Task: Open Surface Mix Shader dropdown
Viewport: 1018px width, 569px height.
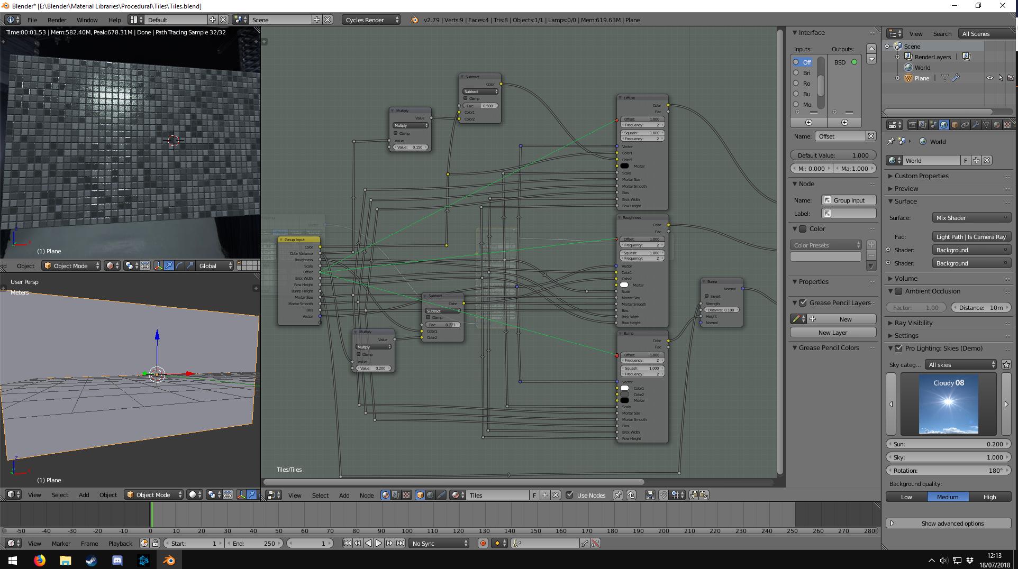Action: (x=971, y=217)
